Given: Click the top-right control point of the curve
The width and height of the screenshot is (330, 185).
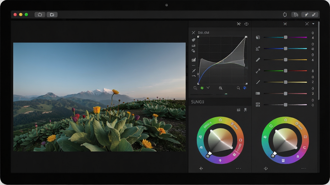Looking at the screenshot, I should pyautogui.click(x=246, y=37).
